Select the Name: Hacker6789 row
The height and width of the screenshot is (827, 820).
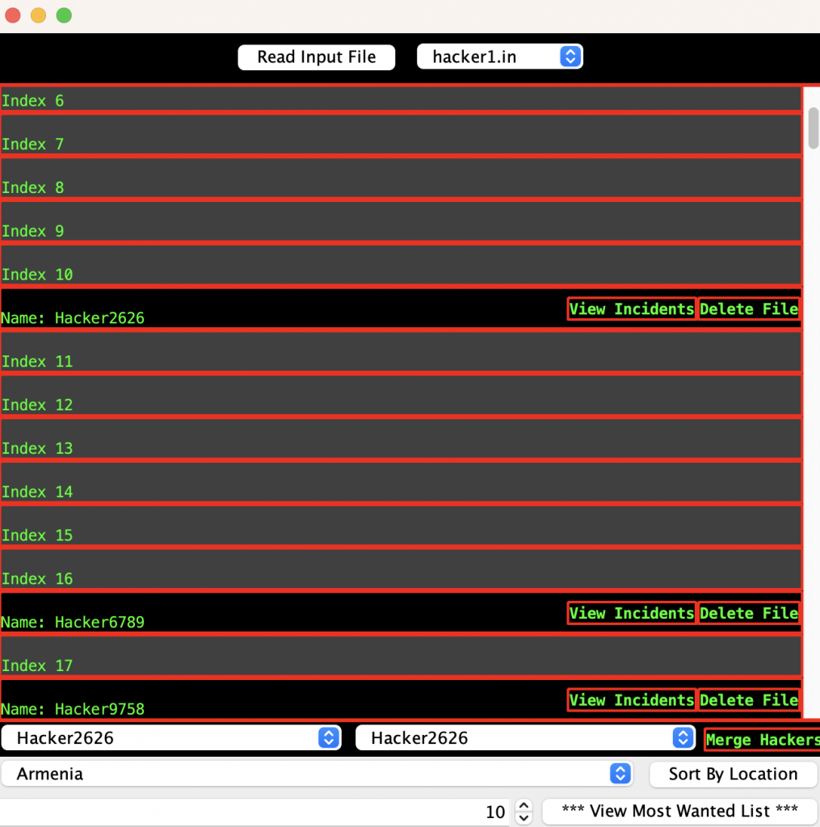pyautogui.click(x=283, y=614)
